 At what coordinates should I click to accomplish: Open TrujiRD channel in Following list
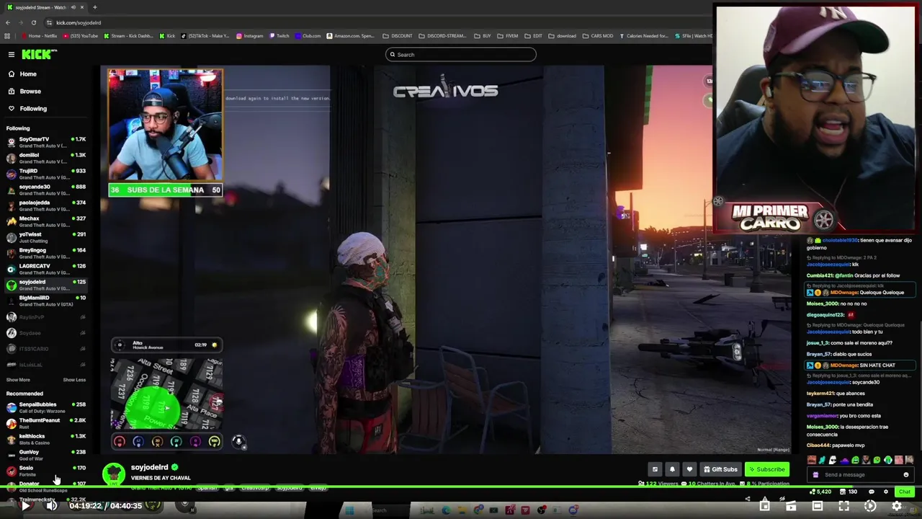click(x=45, y=174)
